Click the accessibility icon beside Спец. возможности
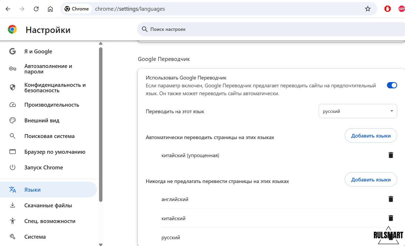Screen dimensions: 405x246 click(x=13, y=221)
